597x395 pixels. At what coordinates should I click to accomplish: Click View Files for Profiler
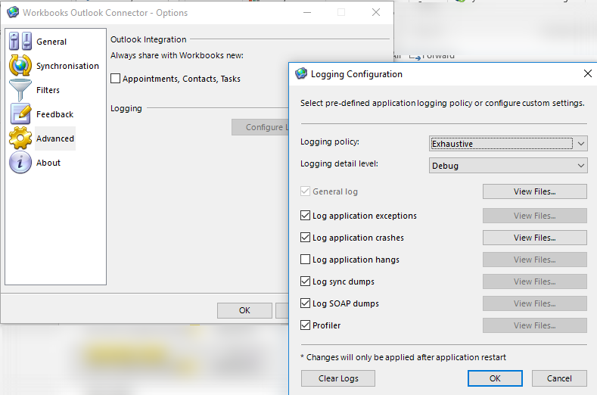(x=534, y=325)
